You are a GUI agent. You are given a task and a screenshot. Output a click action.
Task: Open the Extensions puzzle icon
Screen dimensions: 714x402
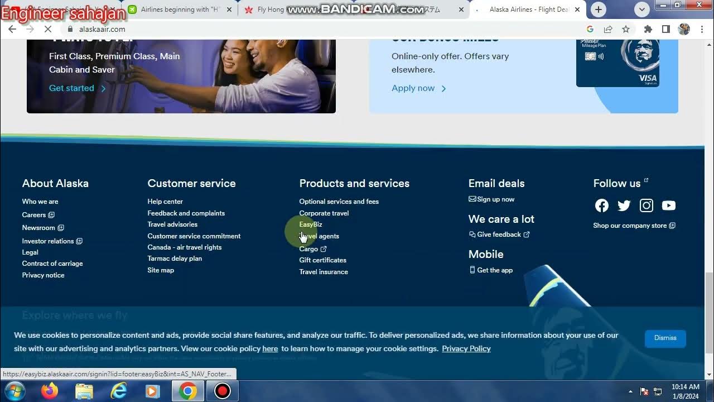pos(648,29)
